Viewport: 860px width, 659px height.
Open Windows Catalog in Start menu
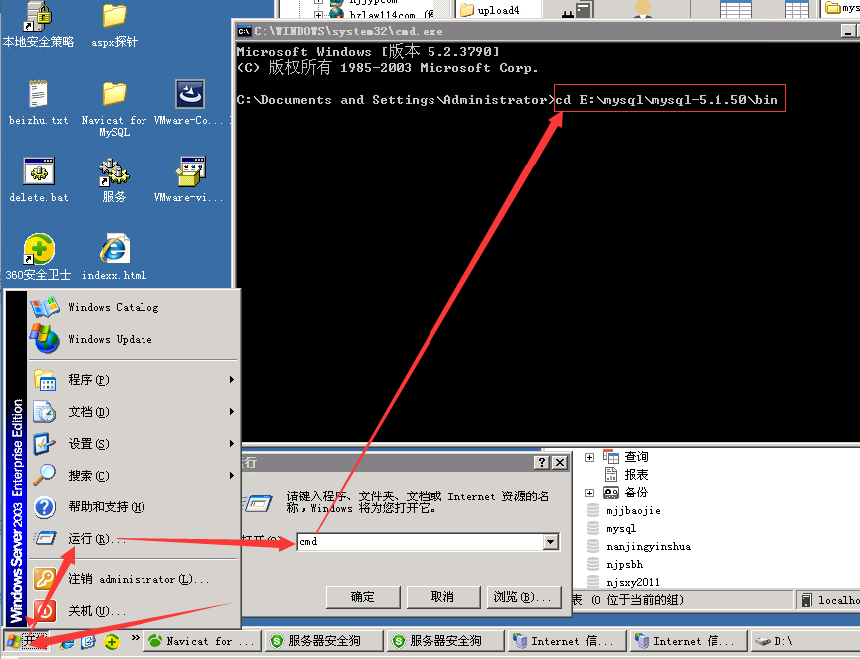coord(134,307)
